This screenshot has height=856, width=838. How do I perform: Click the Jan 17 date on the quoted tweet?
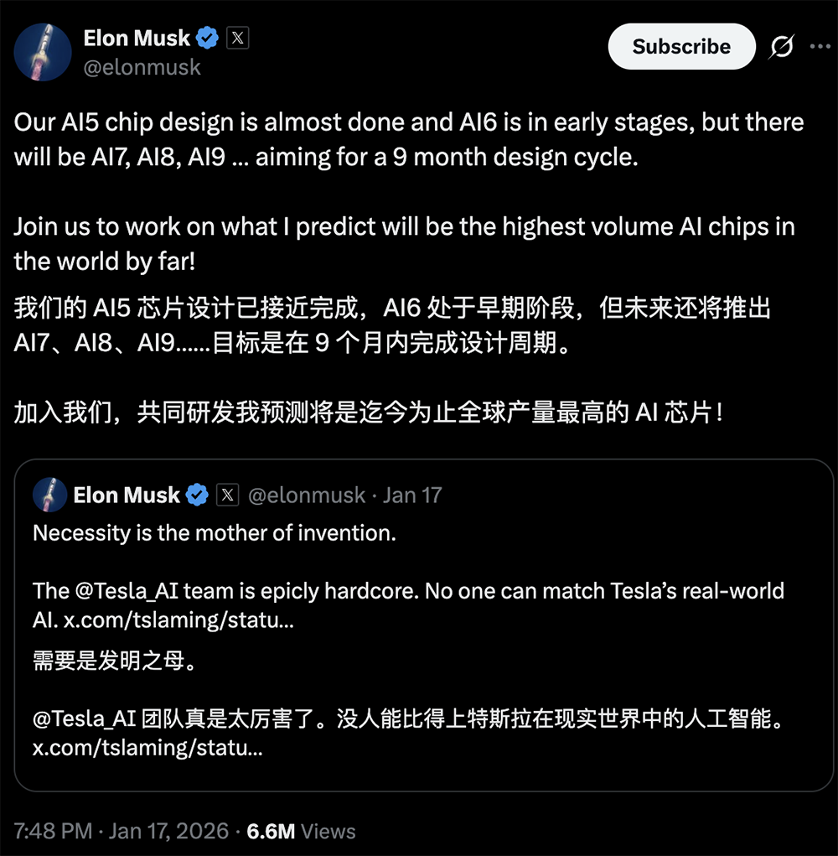(x=412, y=495)
